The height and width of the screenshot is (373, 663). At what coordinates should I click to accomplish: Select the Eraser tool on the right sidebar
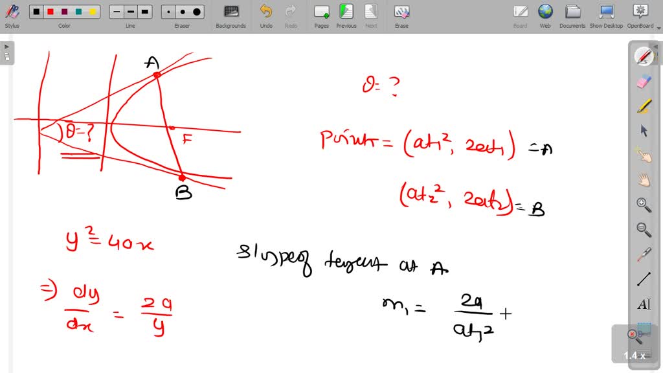point(644,82)
